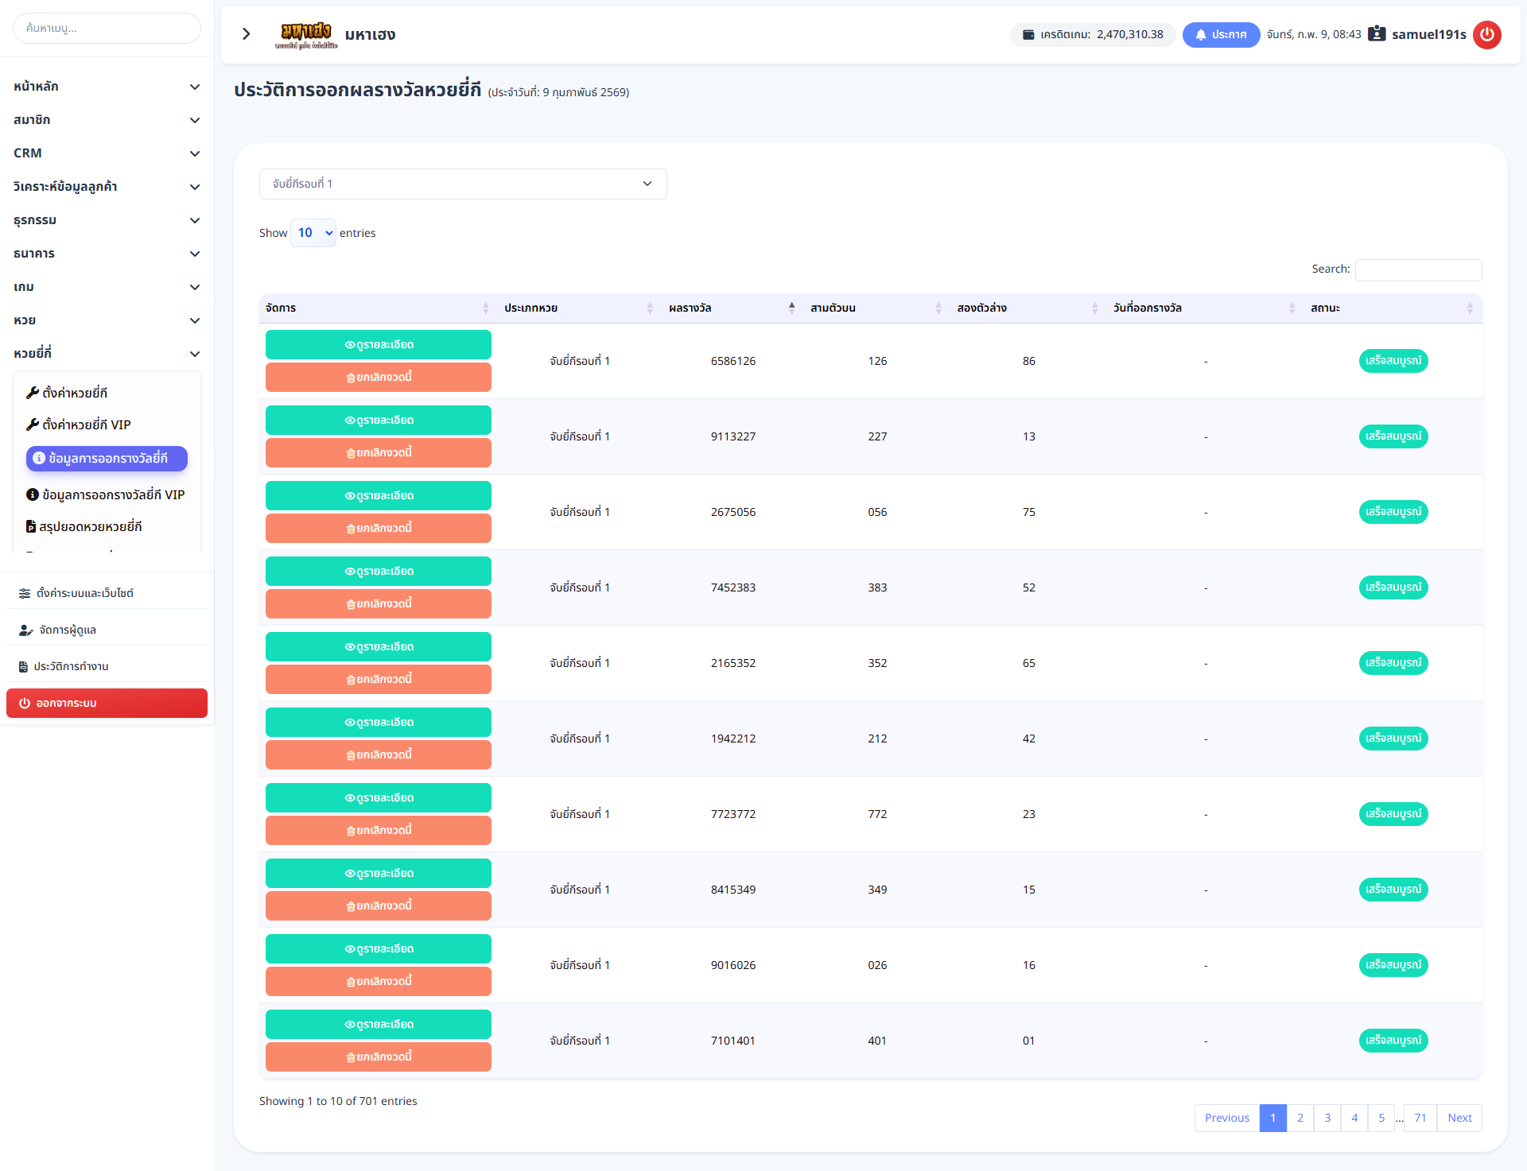Click the bell ประกาศ announcement button
This screenshot has height=1171, width=1527.
coord(1220,34)
